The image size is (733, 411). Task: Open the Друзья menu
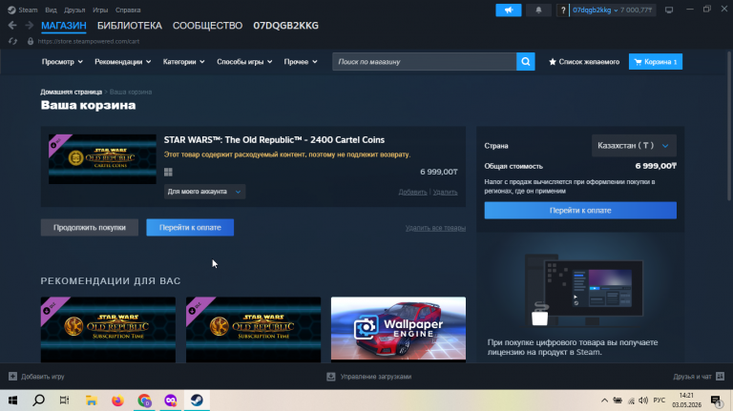74,10
